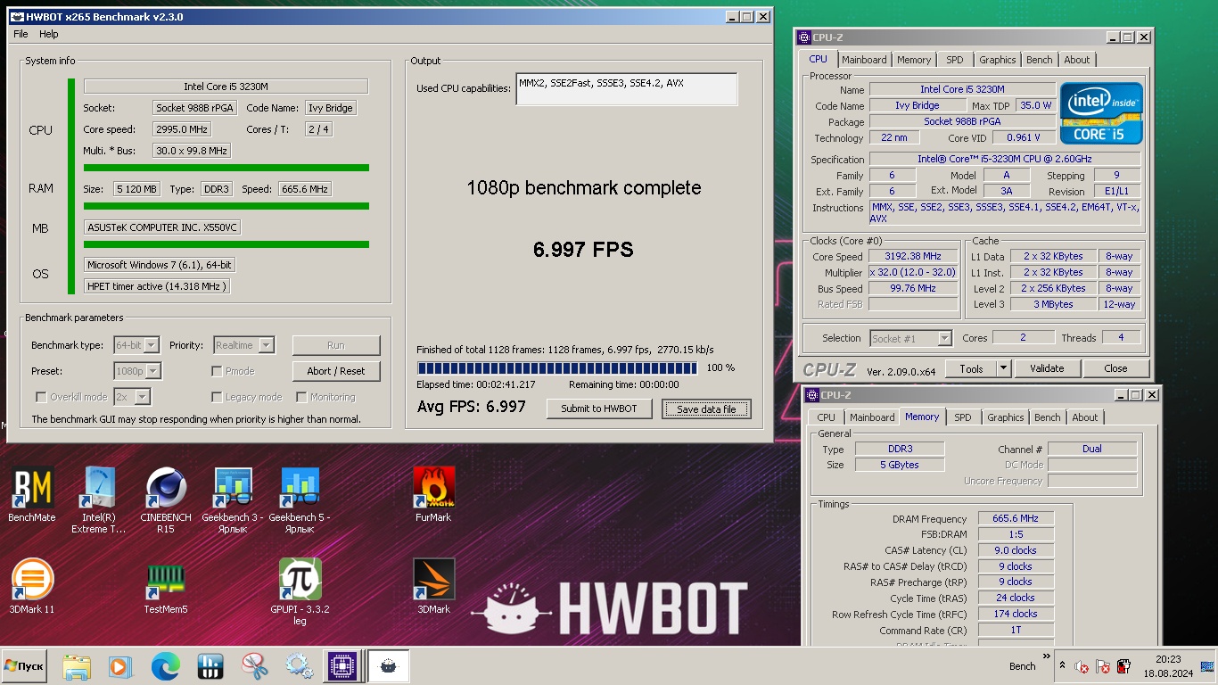Select Memory tab in top CPU-Z window
Image resolution: width=1218 pixels, height=685 pixels.
[x=914, y=60]
